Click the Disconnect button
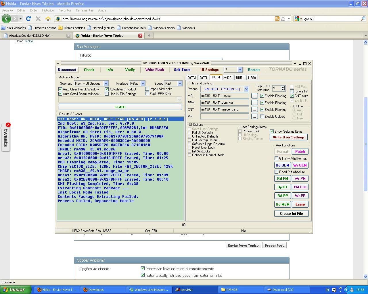368x294 pixels. [x=67, y=70]
